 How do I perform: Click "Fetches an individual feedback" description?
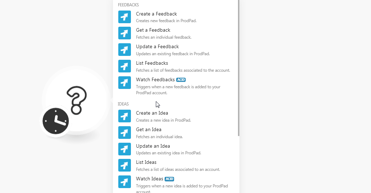164,37
